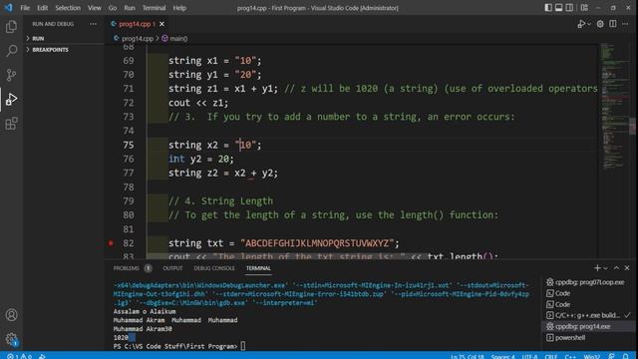Toggle the primary sidebar layout button

[x=548, y=8]
